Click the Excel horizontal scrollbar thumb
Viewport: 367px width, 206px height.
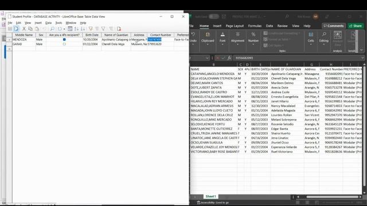tap(332, 197)
